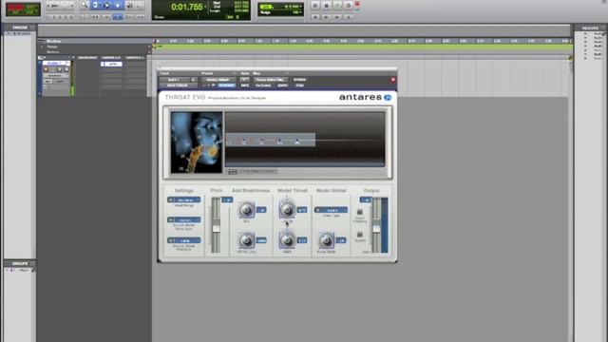This screenshot has height=342, width=608.
Task: Click the Model Throat Width knob
Action: pos(287,240)
